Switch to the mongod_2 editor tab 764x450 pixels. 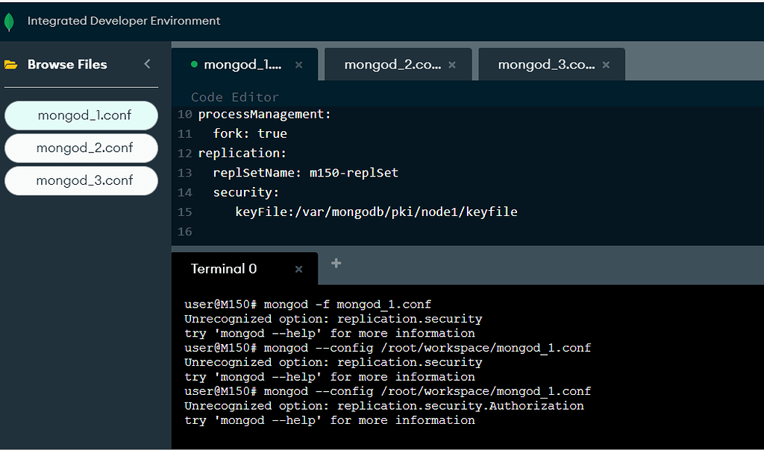pyautogui.click(x=392, y=65)
